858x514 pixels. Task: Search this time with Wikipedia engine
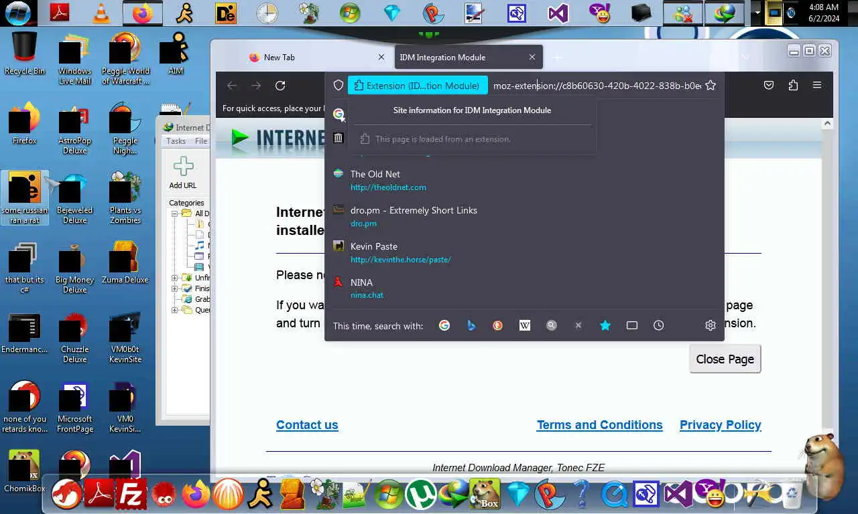point(525,325)
